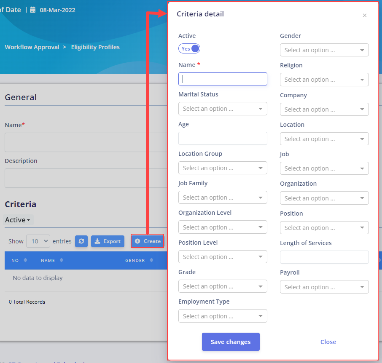Click Save changes button
The image size is (382, 363).
[231, 342]
